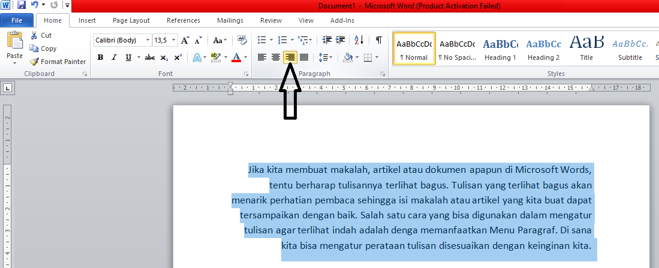The image size is (659, 268).
Task: Decrease the paragraph indent
Action: tap(327, 40)
